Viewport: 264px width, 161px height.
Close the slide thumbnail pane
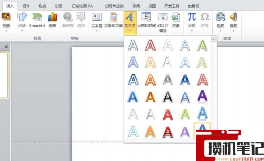(x=6, y=46)
